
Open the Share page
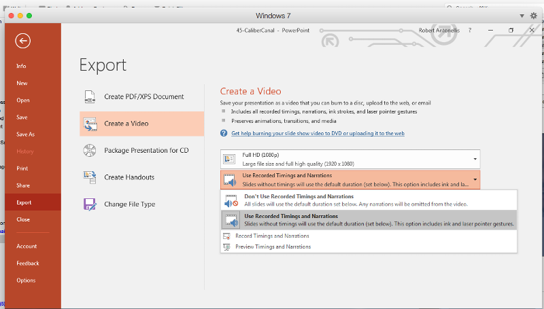tap(23, 185)
